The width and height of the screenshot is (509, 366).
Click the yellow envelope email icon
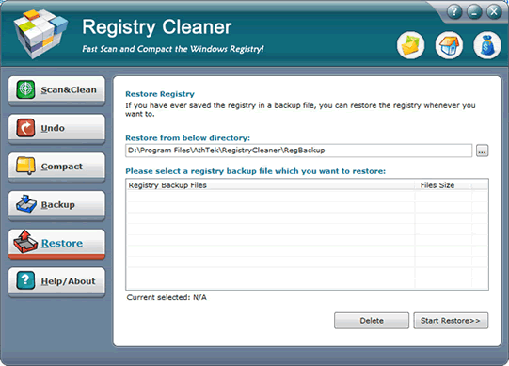410,45
